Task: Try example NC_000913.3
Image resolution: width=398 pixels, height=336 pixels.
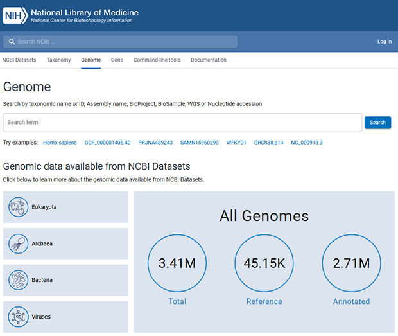Action: (307, 143)
